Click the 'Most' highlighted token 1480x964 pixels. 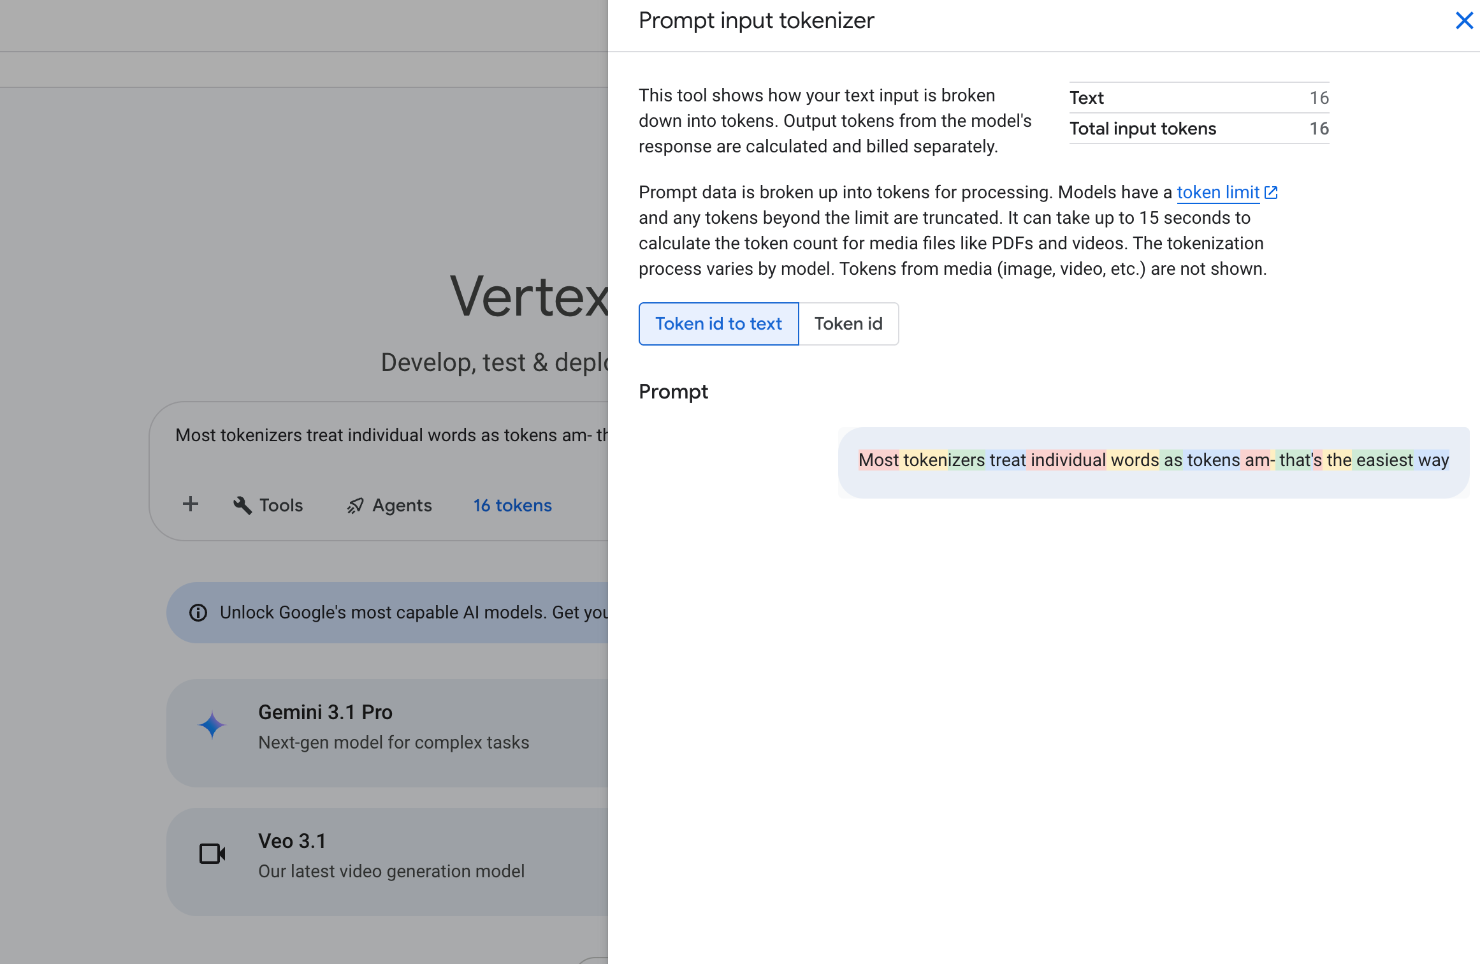pyautogui.click(x=878, y=460)
